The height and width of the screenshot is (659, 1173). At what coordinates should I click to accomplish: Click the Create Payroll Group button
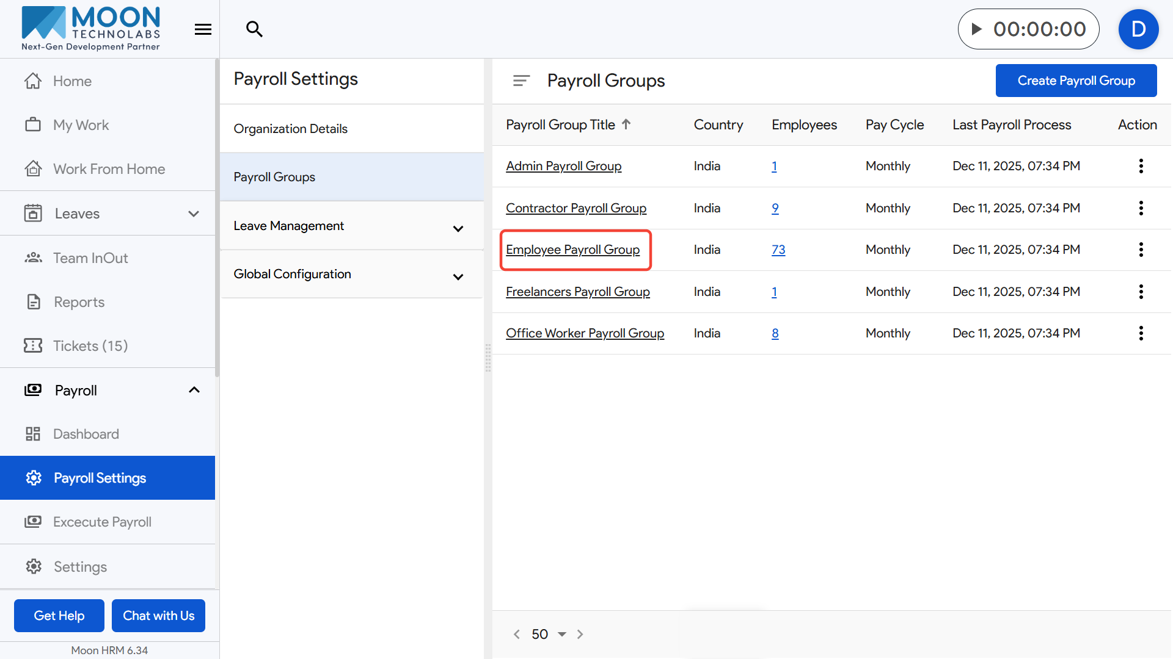[x=1076, y=81]
